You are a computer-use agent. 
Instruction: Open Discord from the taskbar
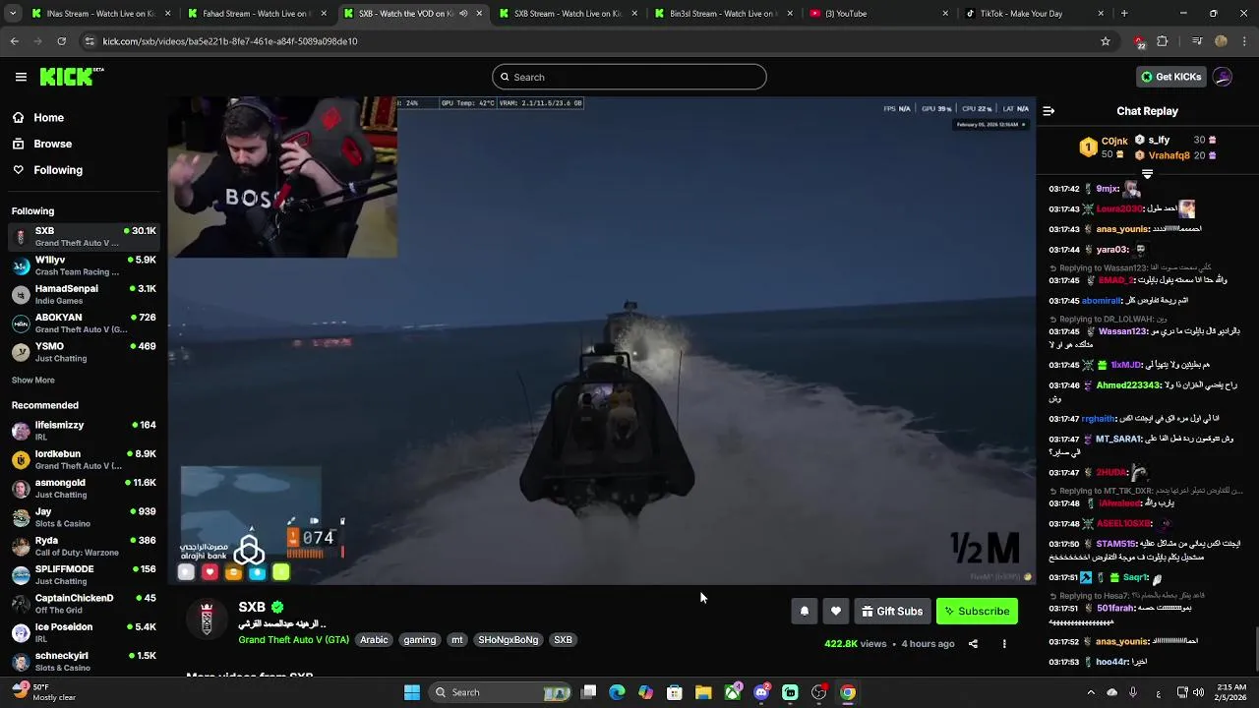coord(761,692)
